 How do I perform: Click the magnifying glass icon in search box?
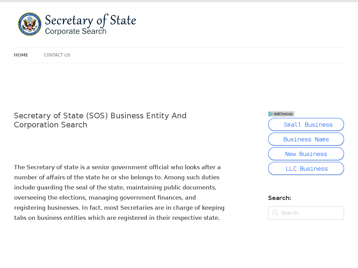pos(275,213)
